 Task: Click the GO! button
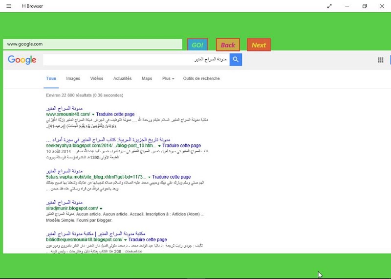pos(197,45)
